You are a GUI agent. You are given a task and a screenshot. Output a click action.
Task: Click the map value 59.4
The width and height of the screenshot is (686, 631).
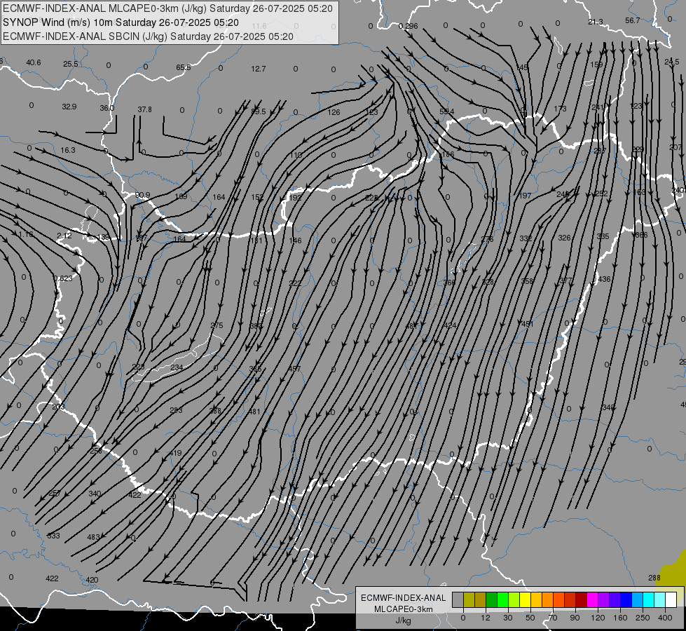[446, 111]
